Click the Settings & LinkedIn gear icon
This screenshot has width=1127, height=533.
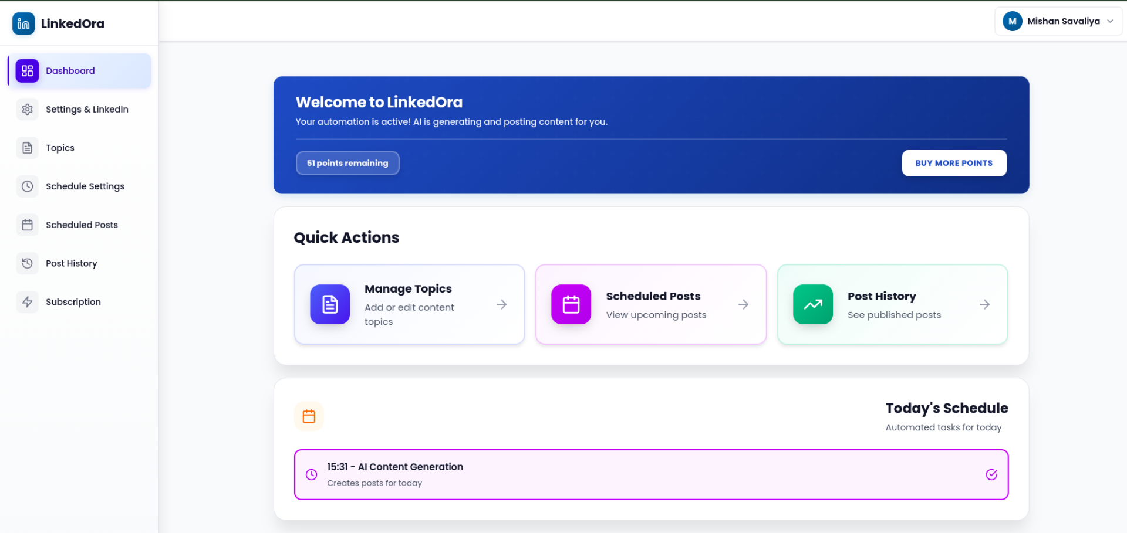pyautogui.click(x=27, y=110)
